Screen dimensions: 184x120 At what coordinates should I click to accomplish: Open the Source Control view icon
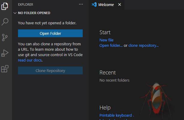point(5,37)
